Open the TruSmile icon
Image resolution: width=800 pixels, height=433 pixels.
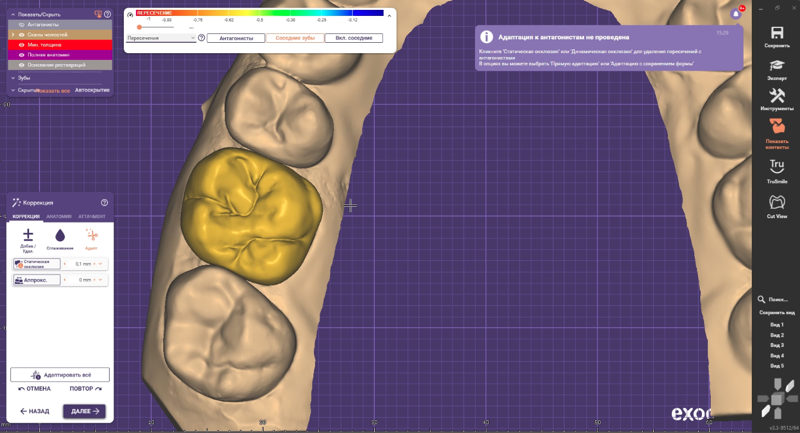tap(777, 167)
